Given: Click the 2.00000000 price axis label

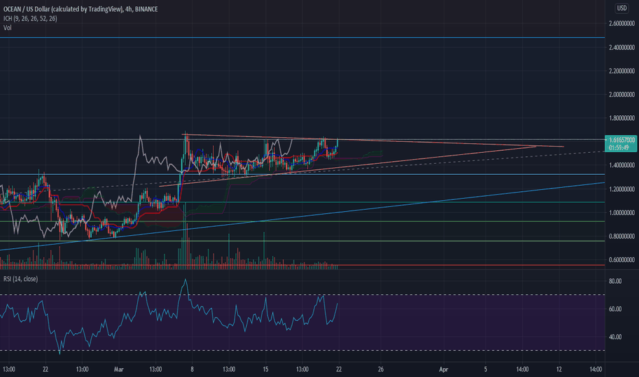Looking at the screenshot, I should (621, 95).
